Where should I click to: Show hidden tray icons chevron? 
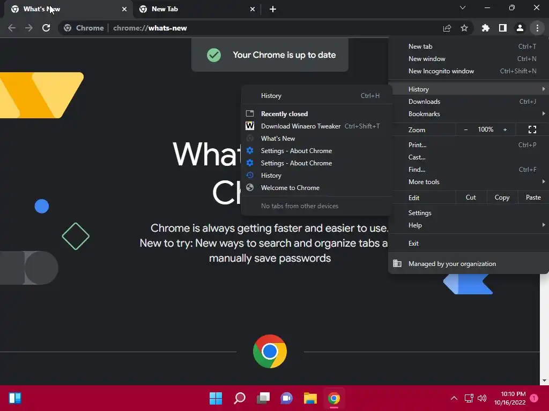coord(454,398)
